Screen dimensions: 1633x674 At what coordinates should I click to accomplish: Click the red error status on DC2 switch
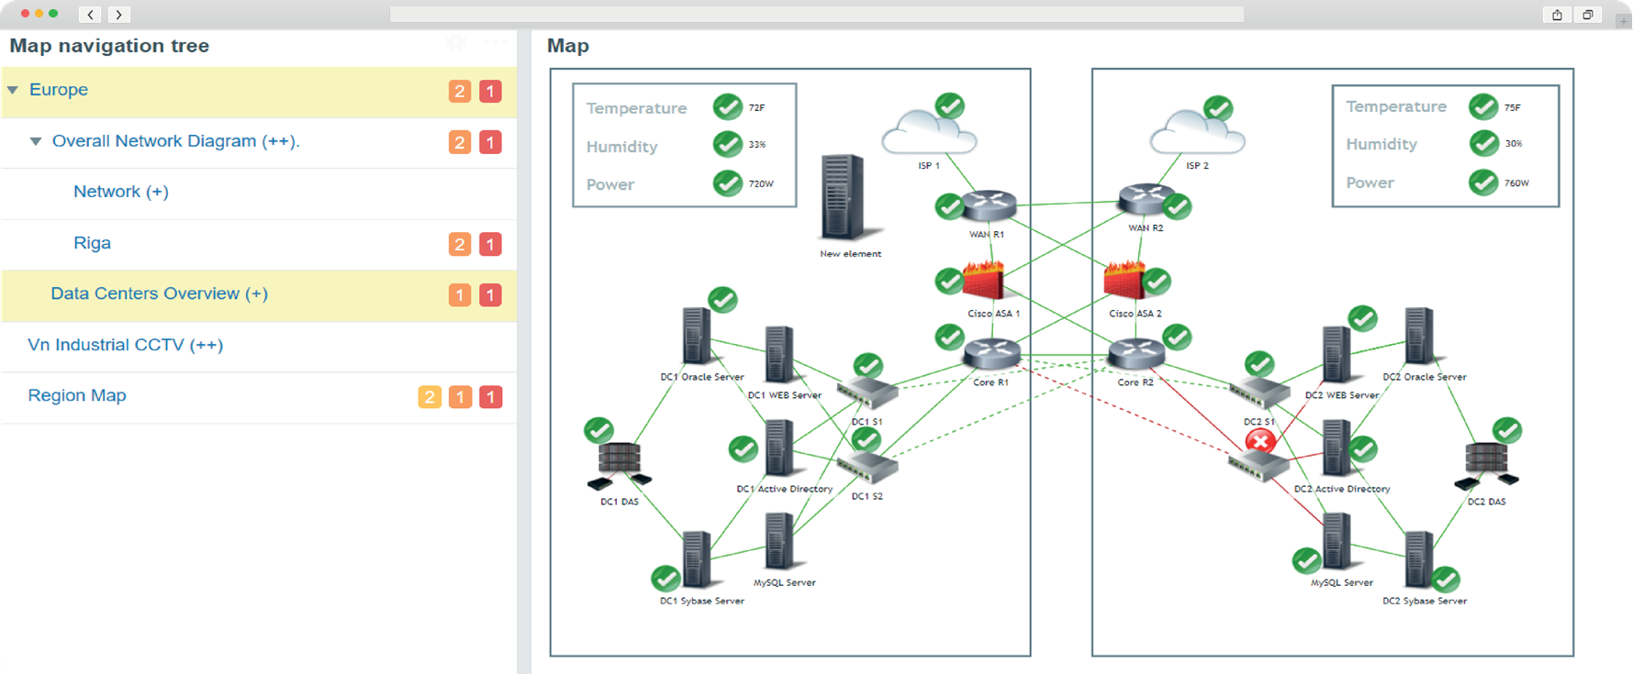tap(1260, 442)
